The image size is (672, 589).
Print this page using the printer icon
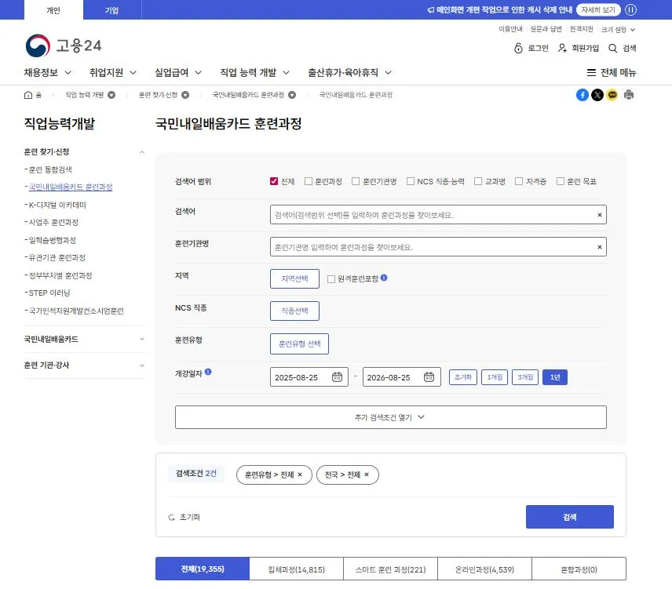click(x=628, y=94)
